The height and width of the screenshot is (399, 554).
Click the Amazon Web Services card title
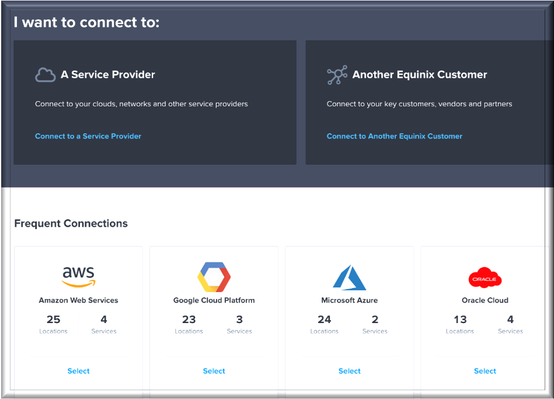point(79,300)
